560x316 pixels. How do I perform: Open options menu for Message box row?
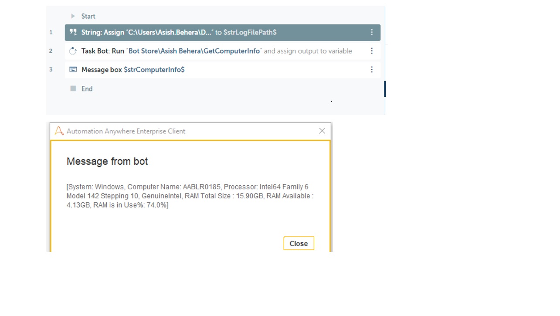372,70
